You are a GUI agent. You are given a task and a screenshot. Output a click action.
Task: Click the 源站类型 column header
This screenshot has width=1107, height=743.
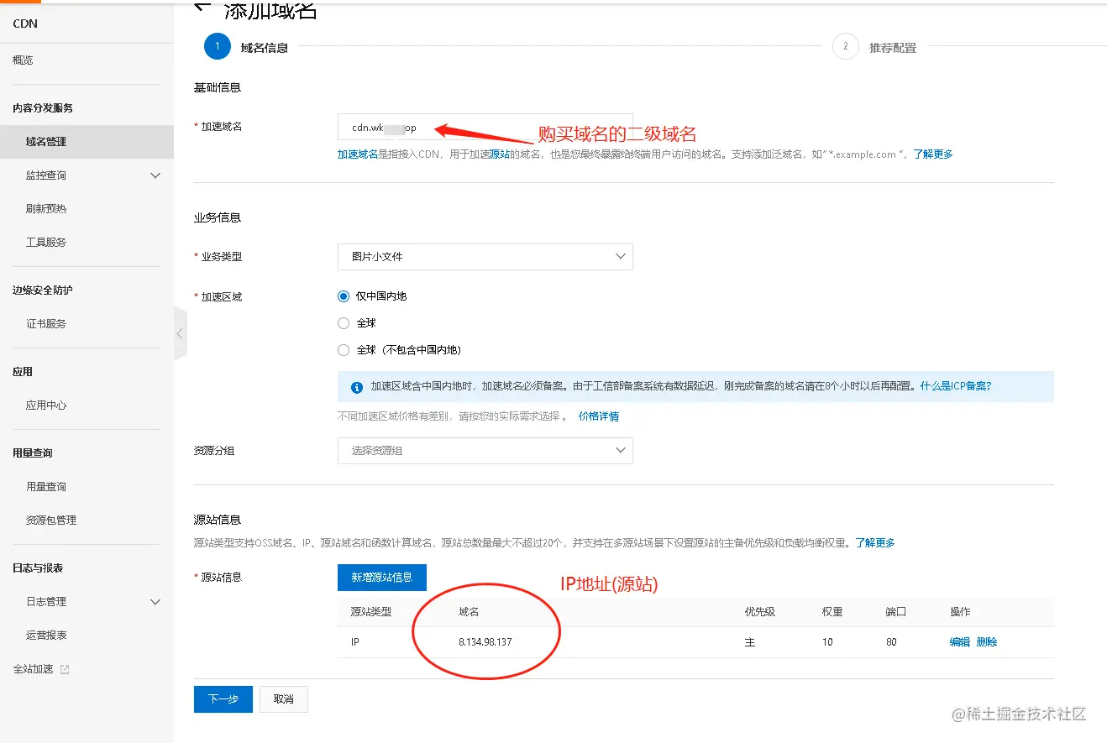pos(371,612)
